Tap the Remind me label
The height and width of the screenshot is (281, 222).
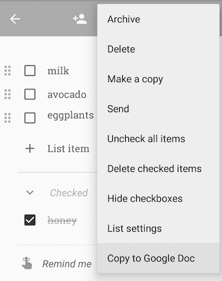pos(67,264)
